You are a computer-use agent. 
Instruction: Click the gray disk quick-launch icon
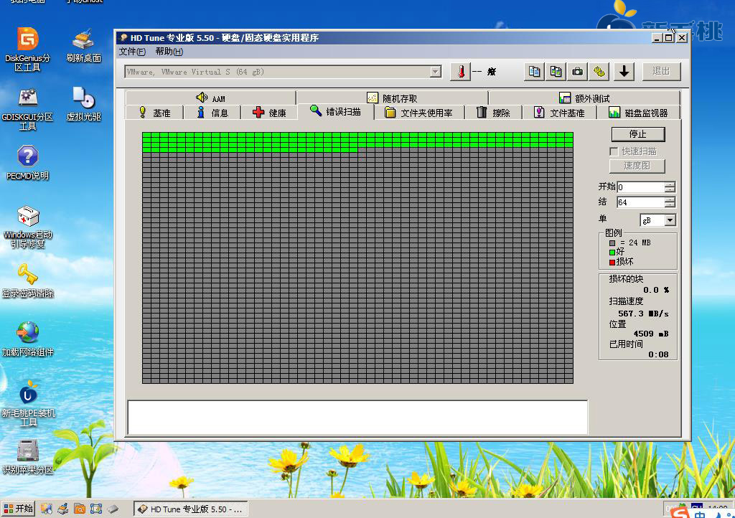(113, 509)
